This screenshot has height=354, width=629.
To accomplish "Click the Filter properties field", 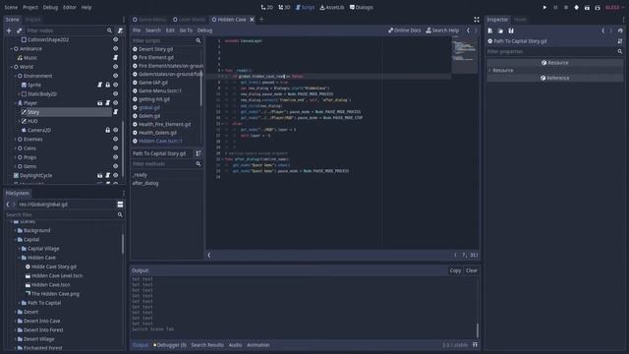I will 554,52.
